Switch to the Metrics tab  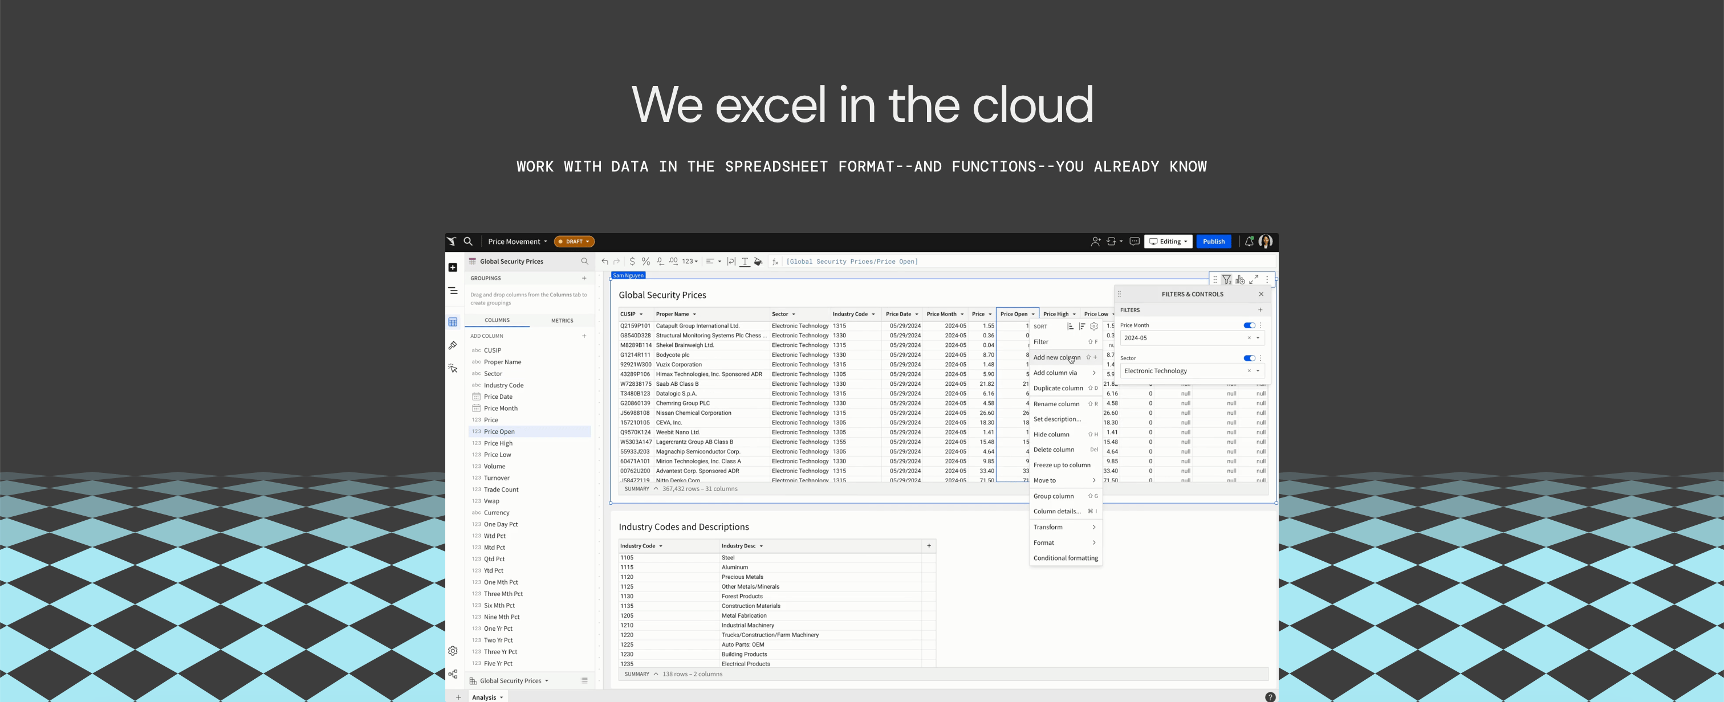(x=562, y=321)
